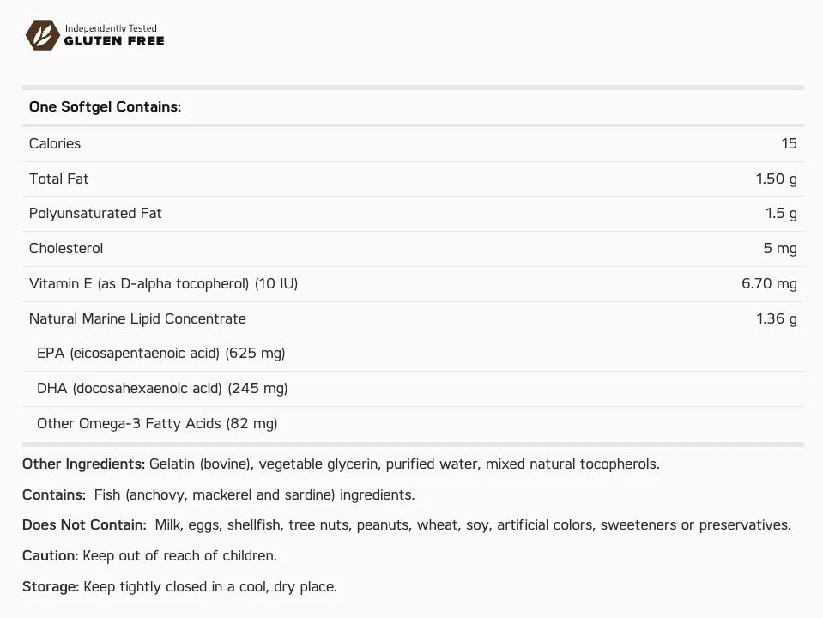Select the Polyunsaturated Fat label
823x618 pixels.
(x=95, y=213)
